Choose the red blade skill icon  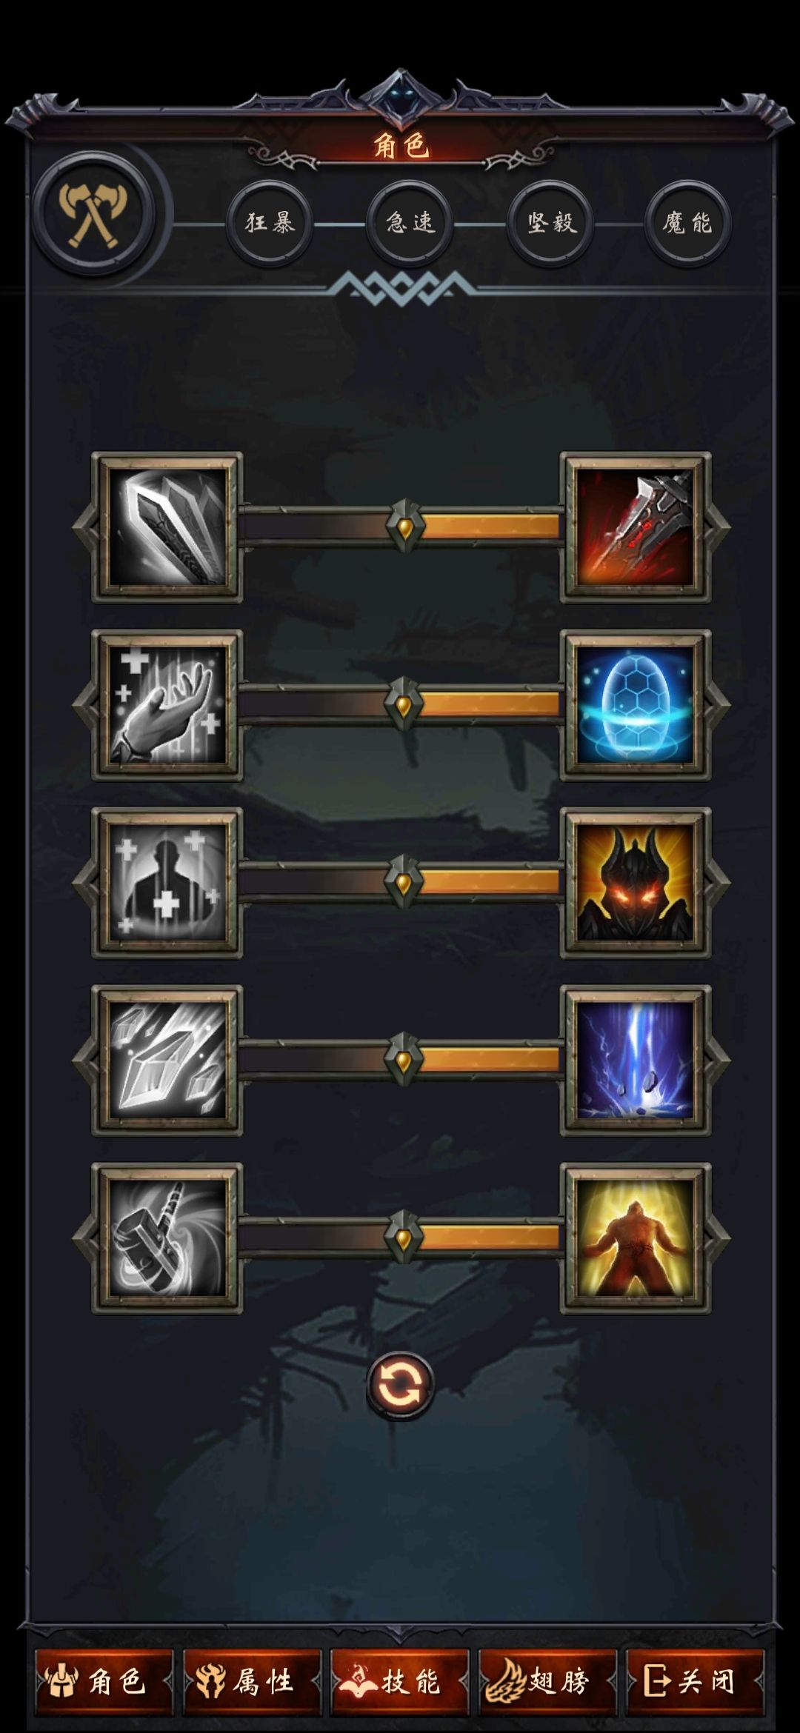click(636, 527)
